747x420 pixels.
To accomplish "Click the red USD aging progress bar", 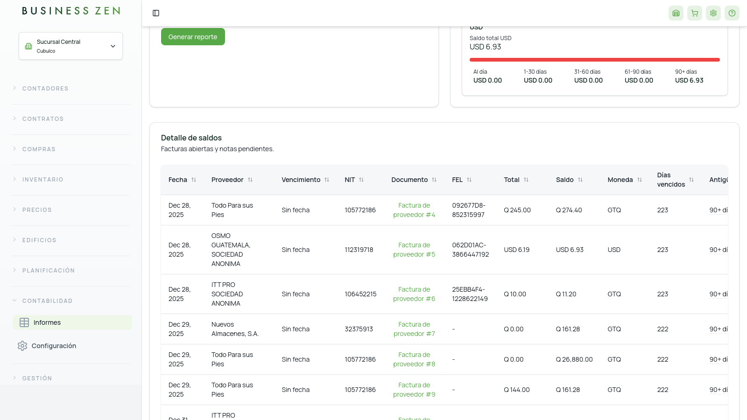I will [x=595, y=60].
